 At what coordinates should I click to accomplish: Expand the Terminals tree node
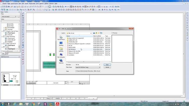click(x=4, y=29)
